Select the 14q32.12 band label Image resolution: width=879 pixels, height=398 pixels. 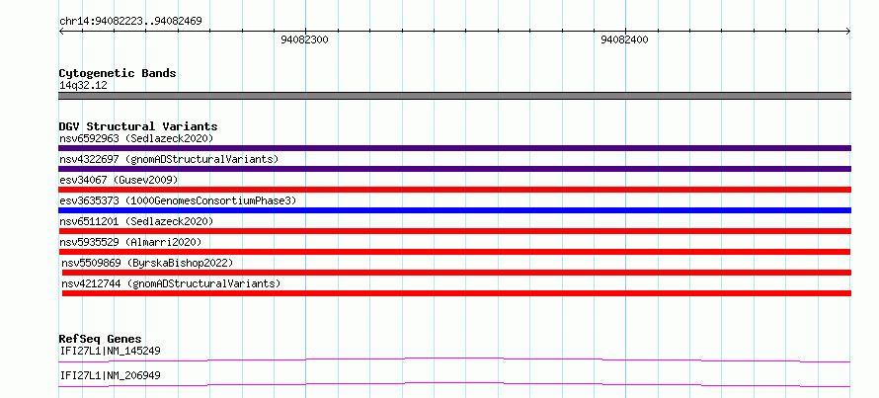(x=83, y=86)
